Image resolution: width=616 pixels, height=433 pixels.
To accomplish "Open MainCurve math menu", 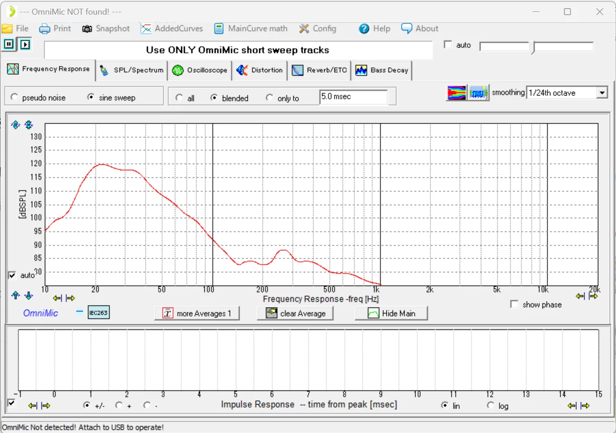I will click(x=251, y=28).
